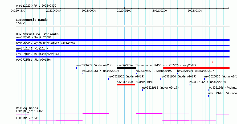Click the blue marker under nsv3320887
This screenshot has height=124, width=237.
[x=136, y=73]
